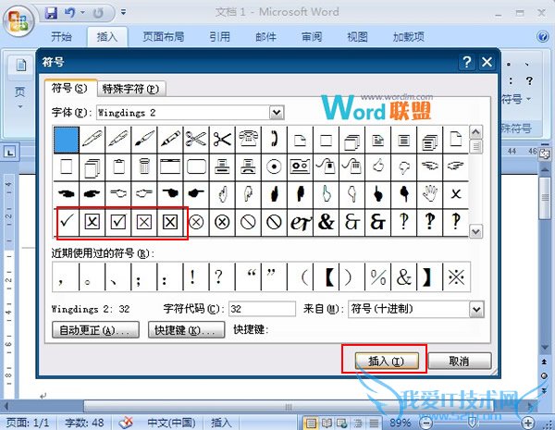This screenshot has height=430, width=555.
Task: Select the paintbrush symbol
Action: coord(144,139)
